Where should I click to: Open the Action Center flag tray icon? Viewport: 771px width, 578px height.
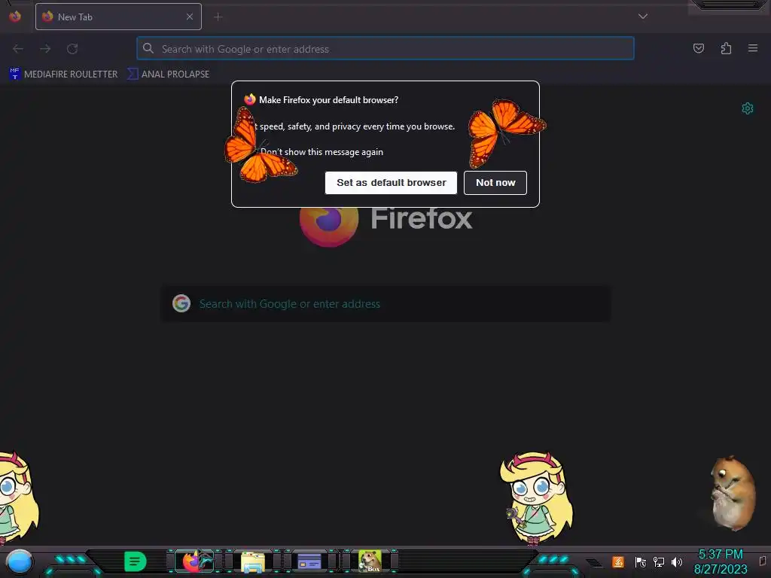pos(640,561)
